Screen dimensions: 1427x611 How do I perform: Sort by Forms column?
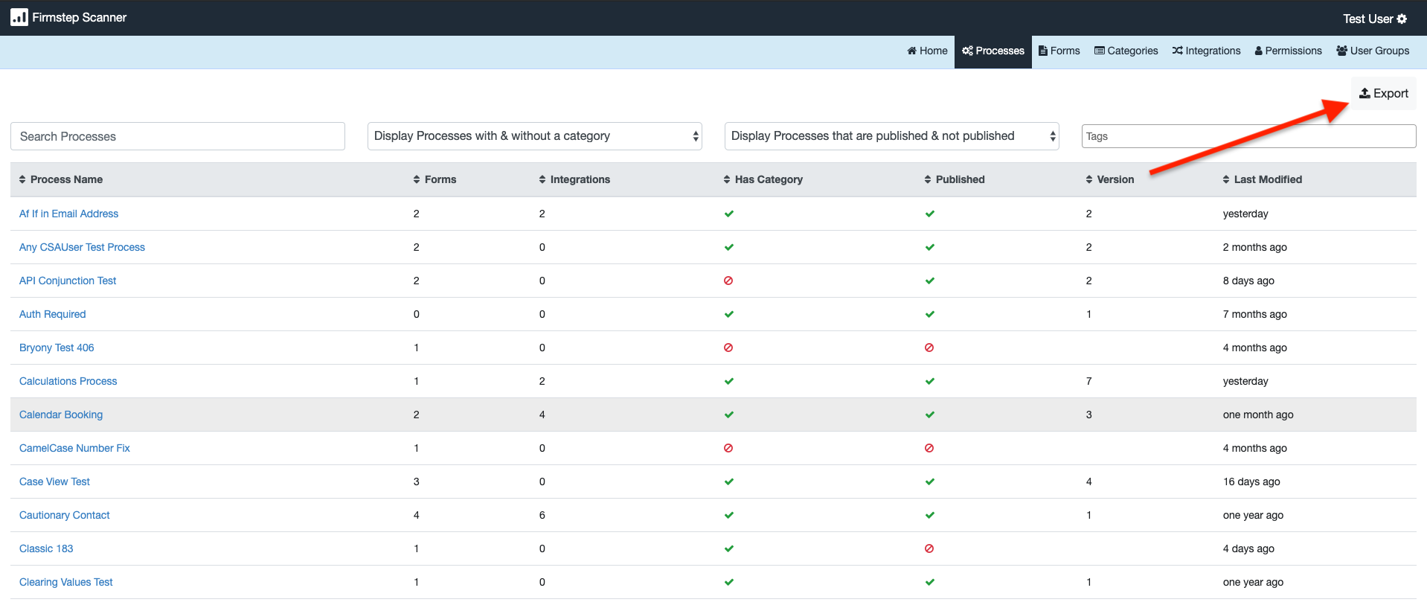(x=434, y=179)
